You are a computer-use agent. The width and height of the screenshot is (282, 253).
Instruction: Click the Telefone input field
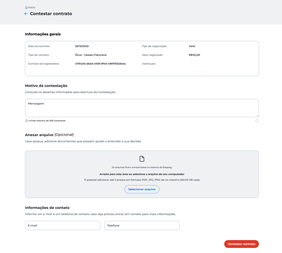click(142, 225)
